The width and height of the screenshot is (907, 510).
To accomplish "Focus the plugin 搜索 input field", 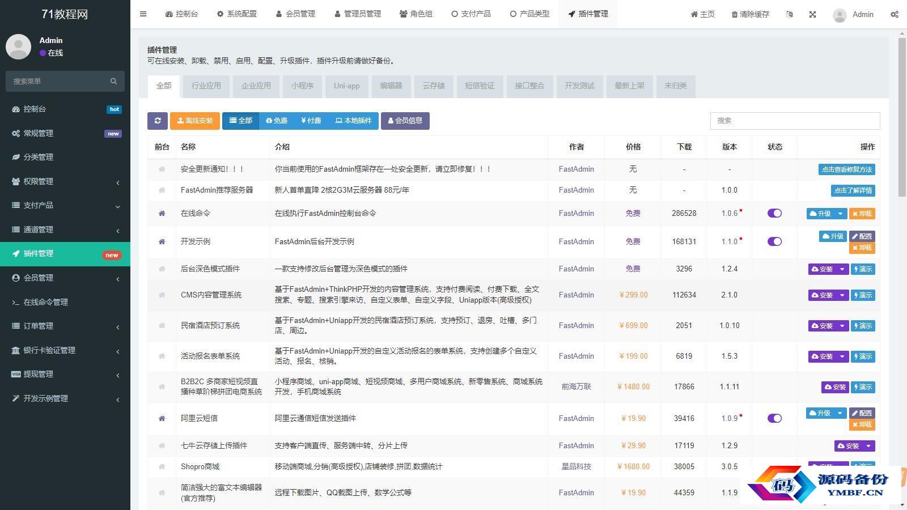I will click(795, 121).
